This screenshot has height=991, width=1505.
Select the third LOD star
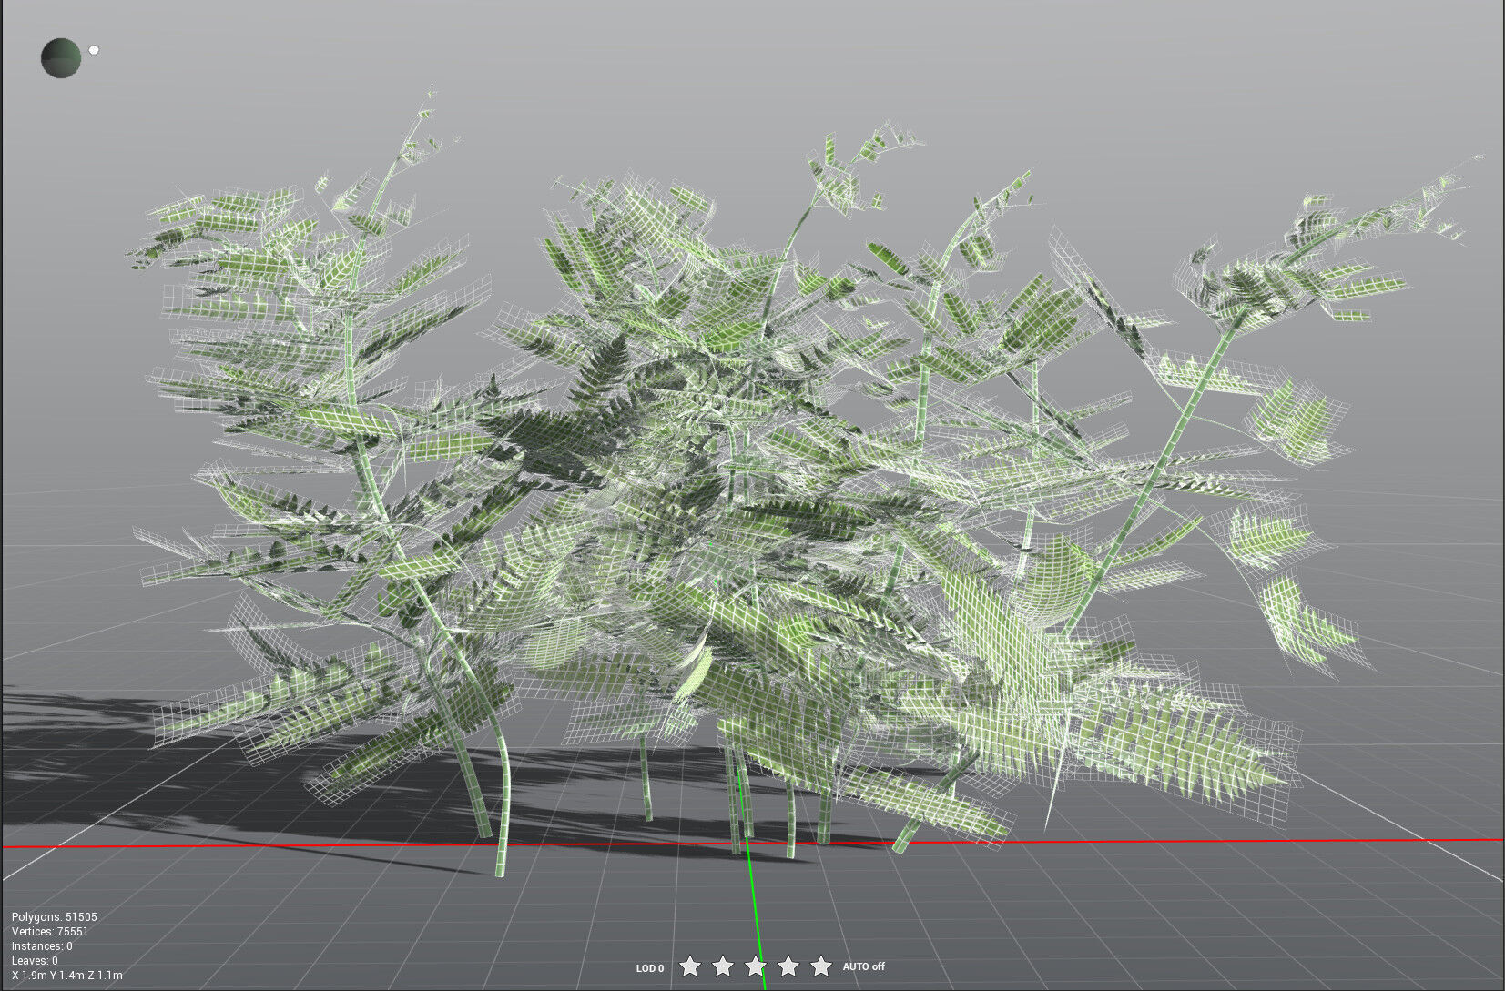tap(756, 966)
